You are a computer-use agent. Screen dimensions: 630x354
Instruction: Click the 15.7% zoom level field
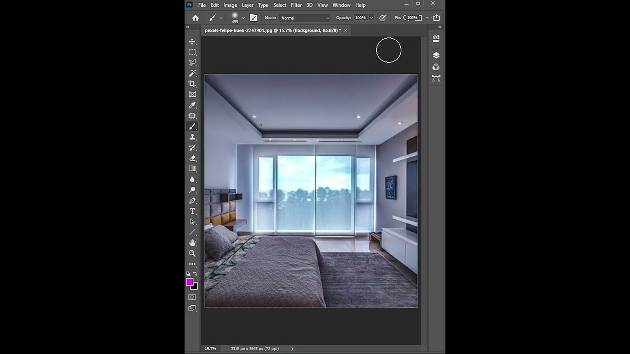pyautogui.click(x=211, y=349)
